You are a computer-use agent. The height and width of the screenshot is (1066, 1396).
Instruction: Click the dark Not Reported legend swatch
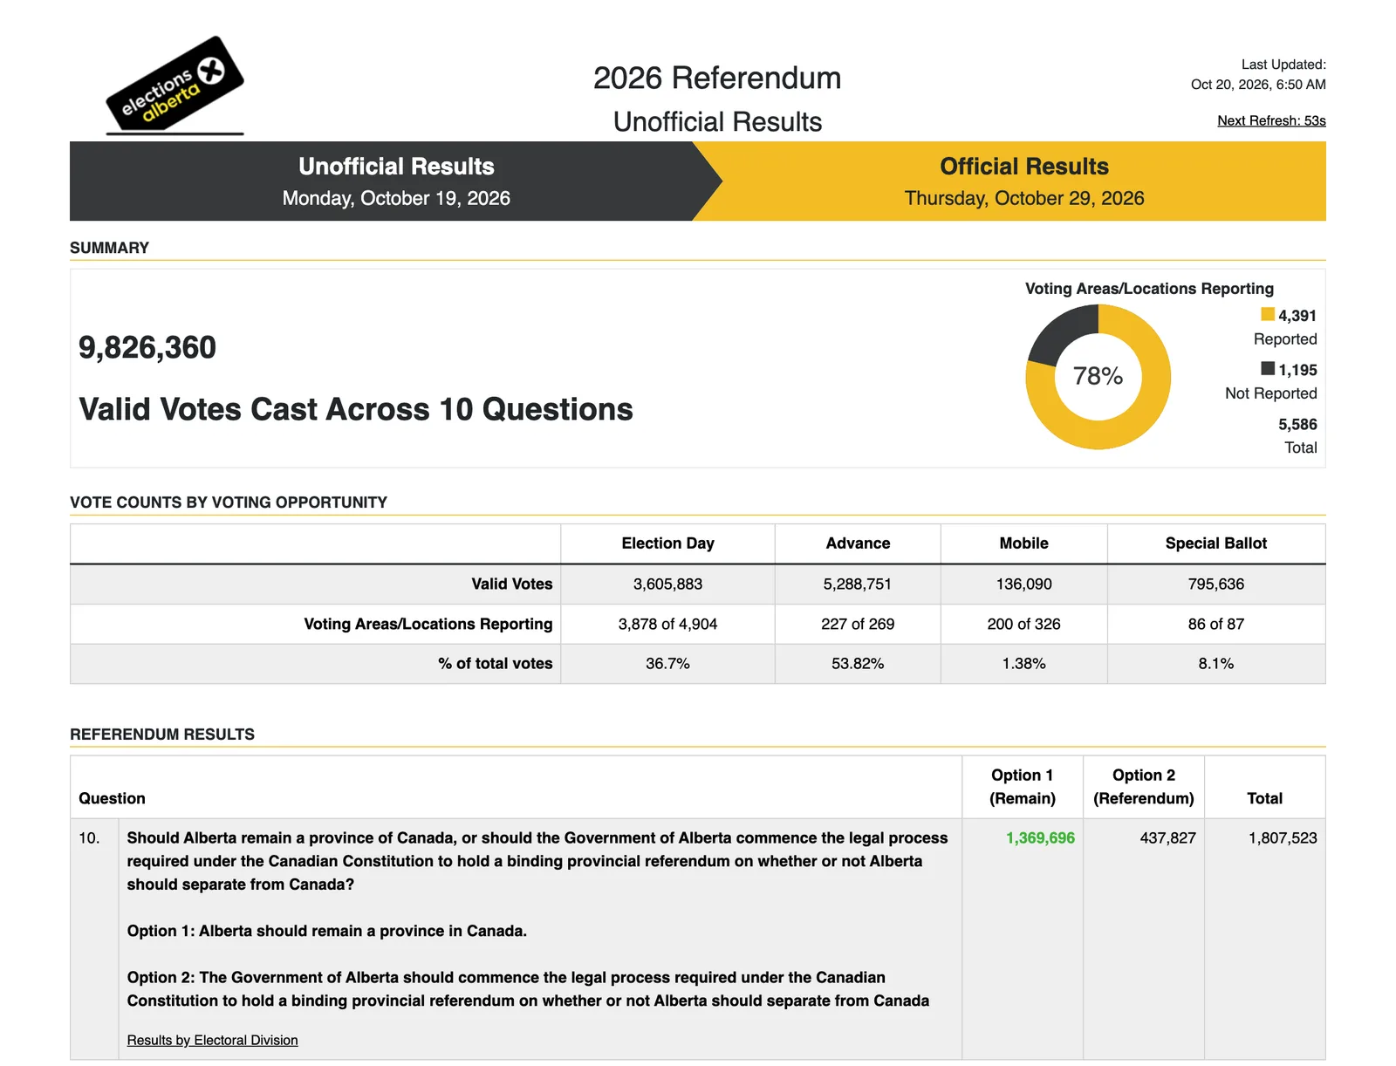[x=1268, y=368]
